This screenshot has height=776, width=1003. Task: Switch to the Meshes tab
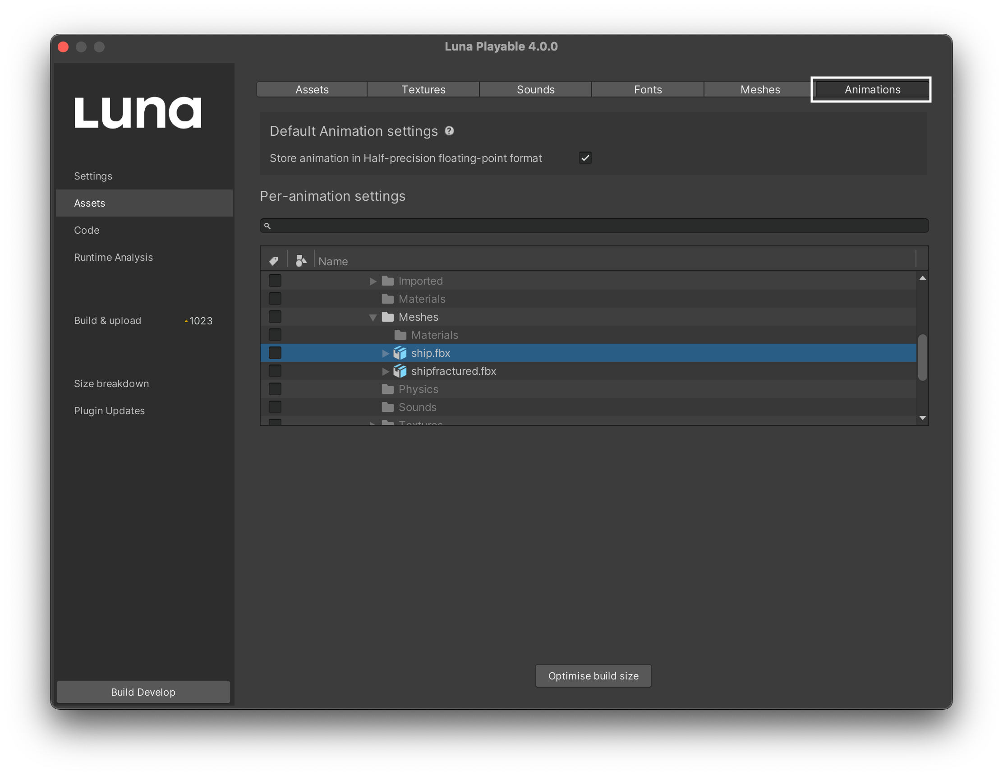(x=759, y=90)
